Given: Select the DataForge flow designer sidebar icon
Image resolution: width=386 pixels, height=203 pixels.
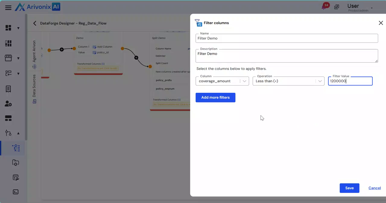Looking at the screenshot, I should [16, 148].
